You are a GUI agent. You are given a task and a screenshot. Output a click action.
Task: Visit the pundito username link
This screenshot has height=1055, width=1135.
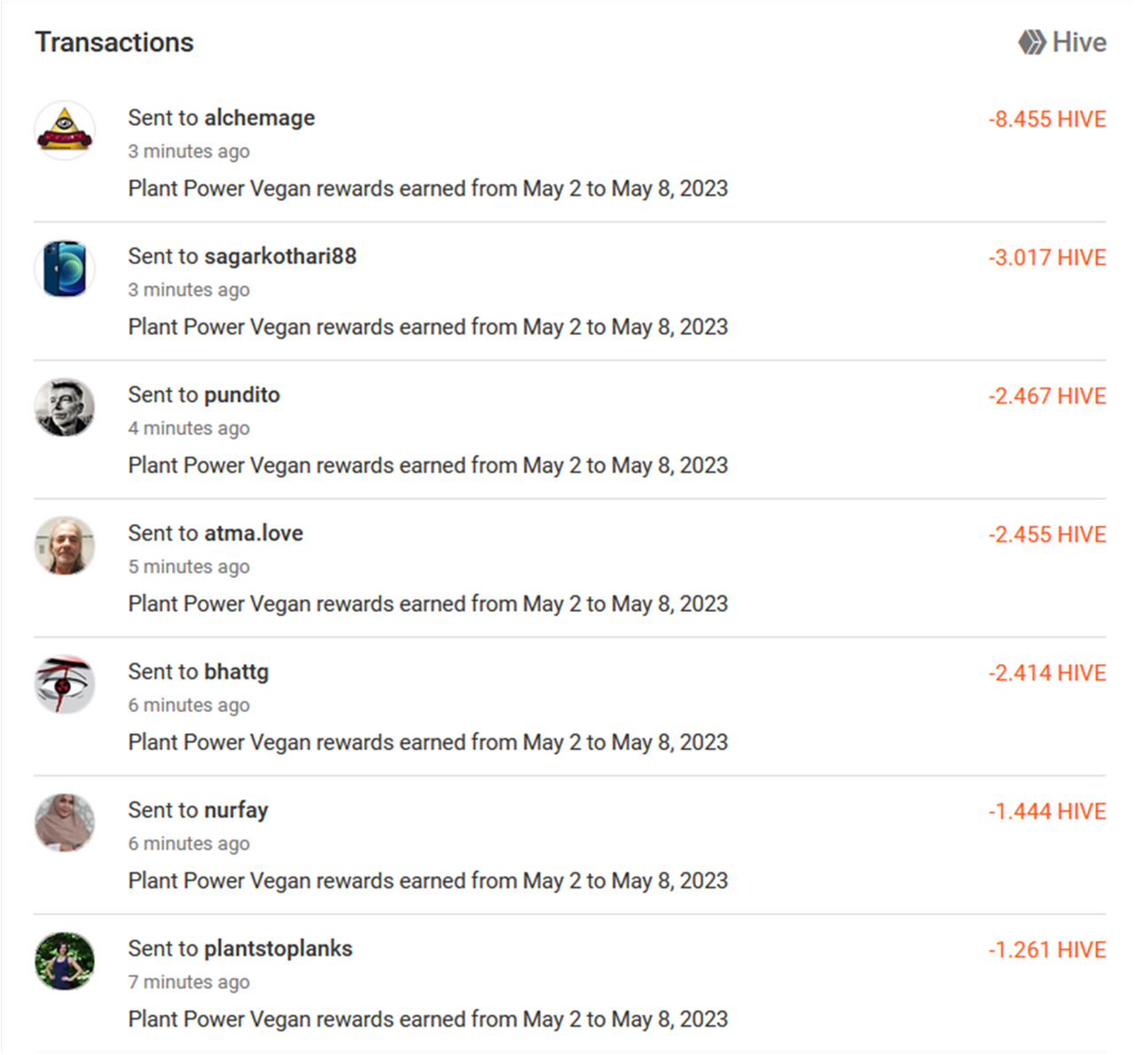(x=242, y=395)
